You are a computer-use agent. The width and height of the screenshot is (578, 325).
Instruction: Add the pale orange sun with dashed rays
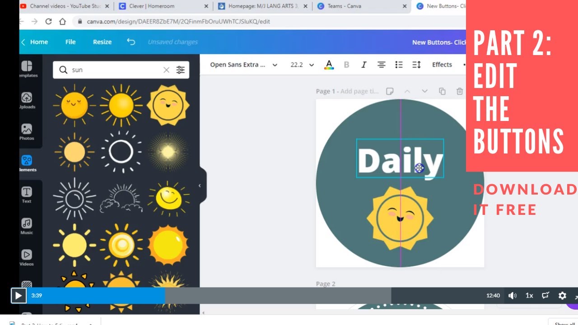74,152
